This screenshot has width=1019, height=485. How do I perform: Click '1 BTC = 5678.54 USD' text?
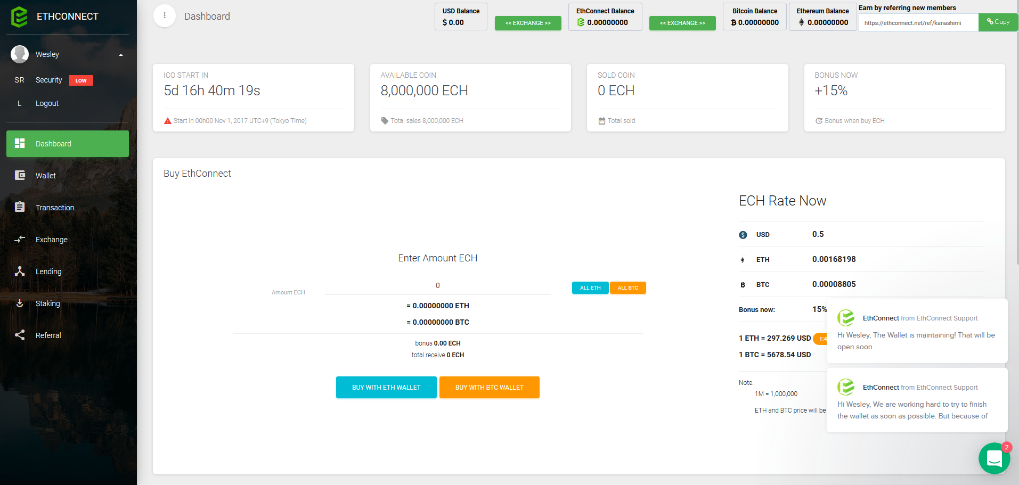[x=775, y=355]
